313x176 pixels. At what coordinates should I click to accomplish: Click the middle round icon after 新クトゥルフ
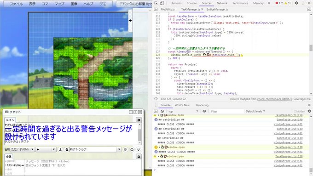[x=132, y=149]
